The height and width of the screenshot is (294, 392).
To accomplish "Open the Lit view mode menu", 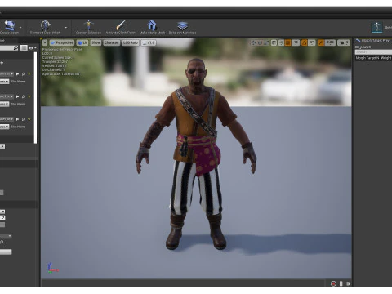I will click(82, 42).
